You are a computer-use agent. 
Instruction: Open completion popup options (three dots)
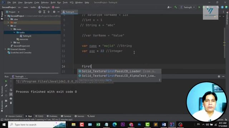160,80
